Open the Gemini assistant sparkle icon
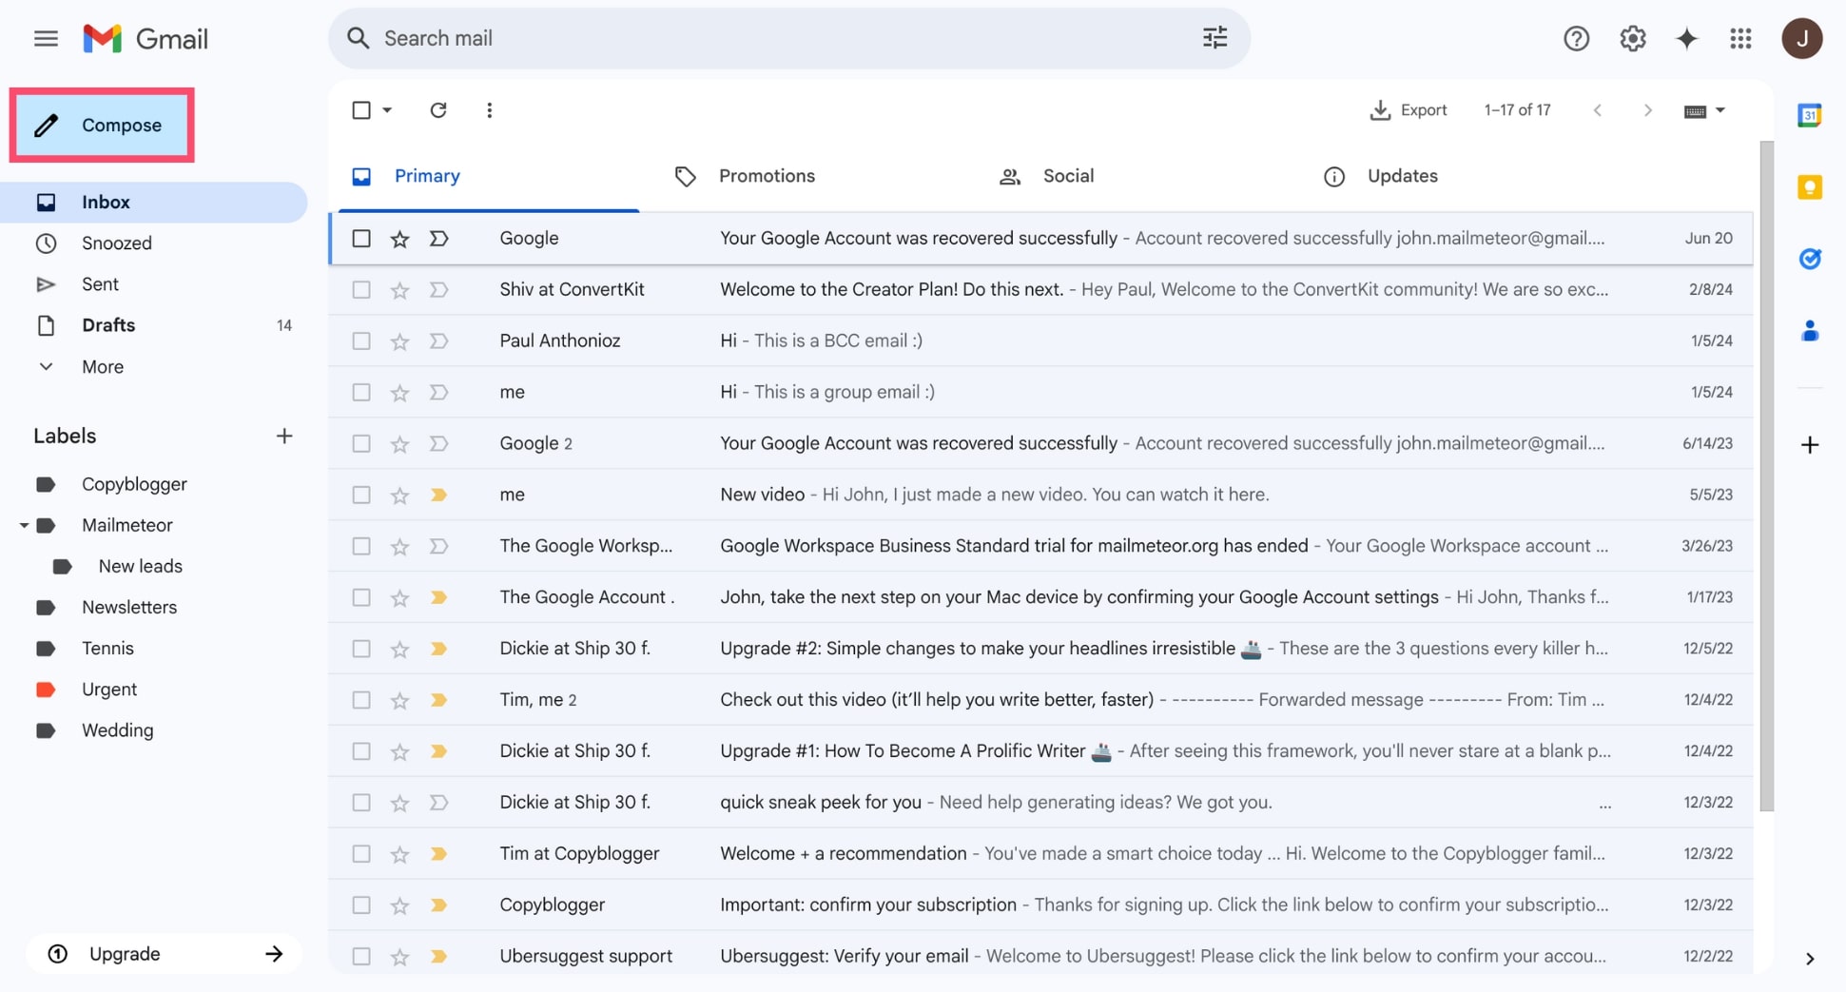The height and width of the screenshot is (992, 1846). [1686, 38]
